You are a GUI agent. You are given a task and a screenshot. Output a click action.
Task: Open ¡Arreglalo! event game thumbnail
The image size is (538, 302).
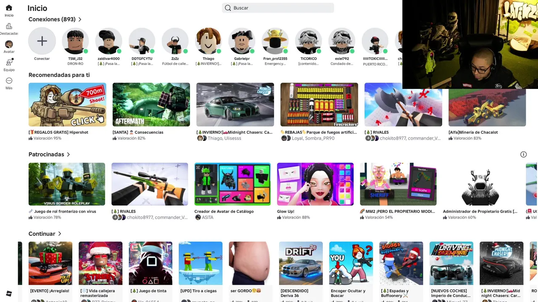click(x=50, y=263)
